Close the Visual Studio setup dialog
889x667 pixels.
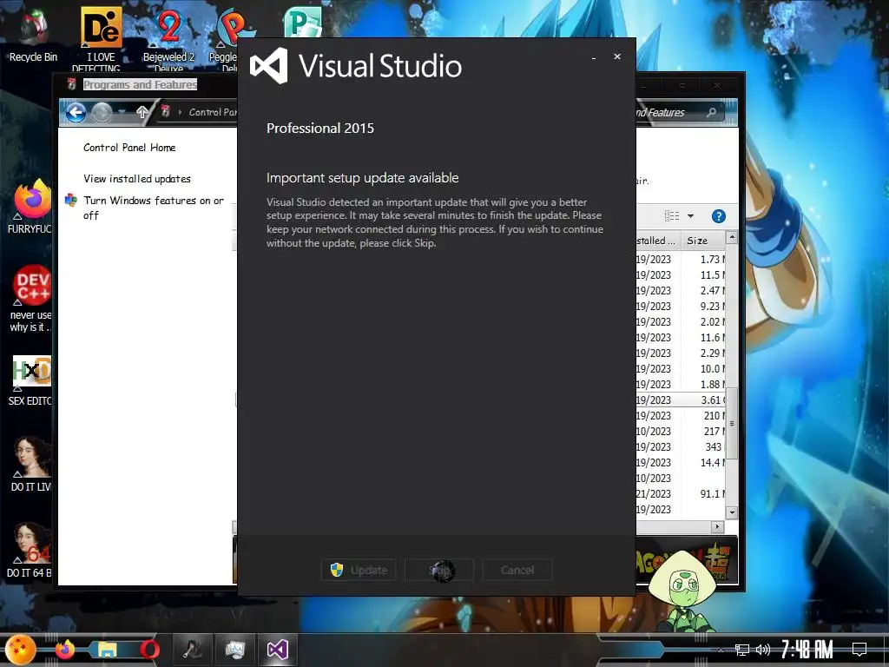pos(617,56)
